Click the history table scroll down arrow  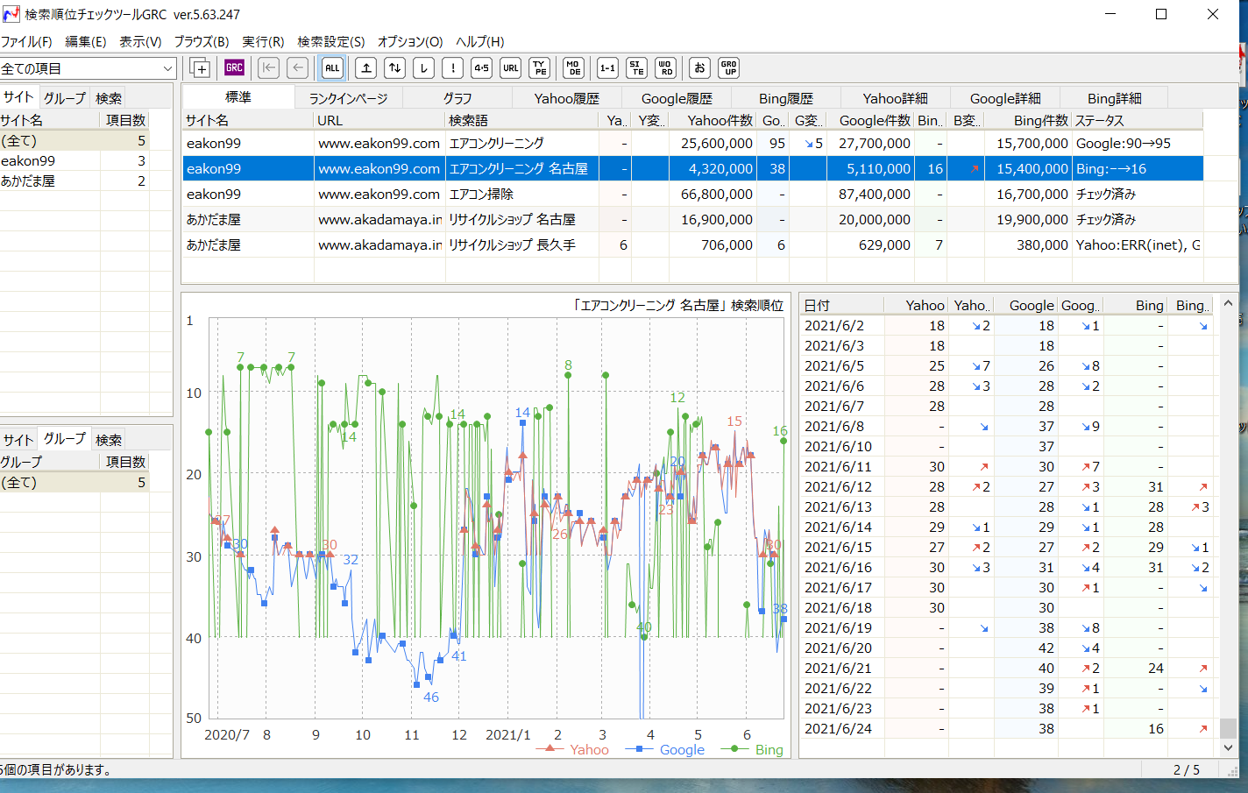point(1228,747)
